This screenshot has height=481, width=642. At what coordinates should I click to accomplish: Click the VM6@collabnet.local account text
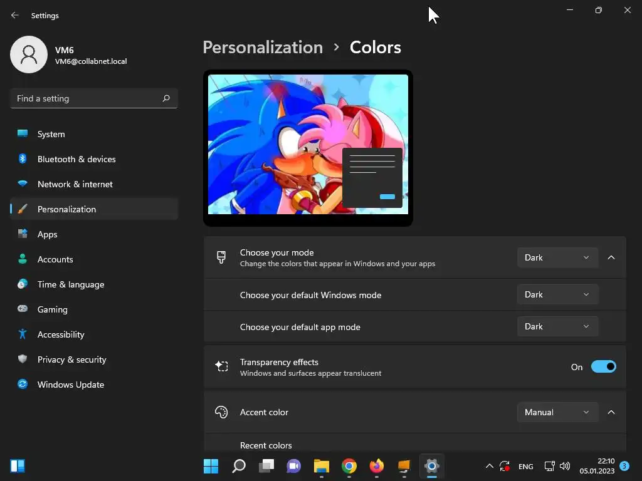[91, 61]
